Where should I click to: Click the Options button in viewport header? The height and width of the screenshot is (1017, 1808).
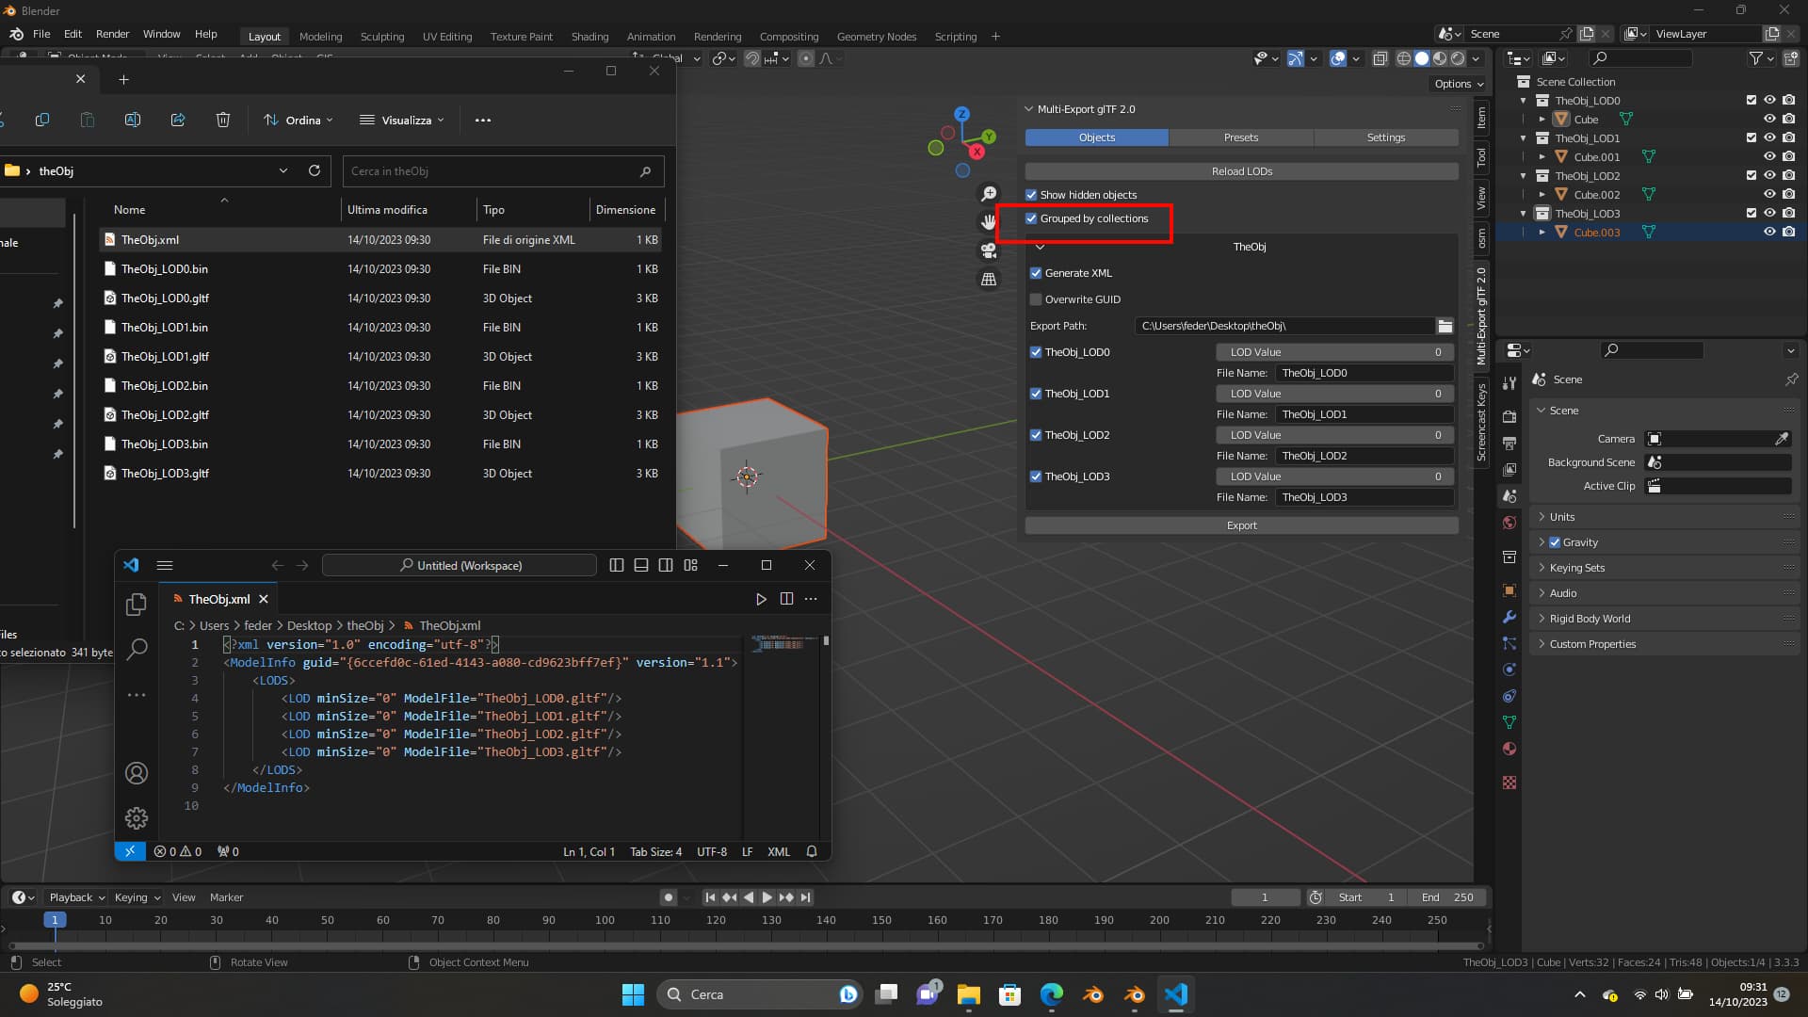(1459, 84)
